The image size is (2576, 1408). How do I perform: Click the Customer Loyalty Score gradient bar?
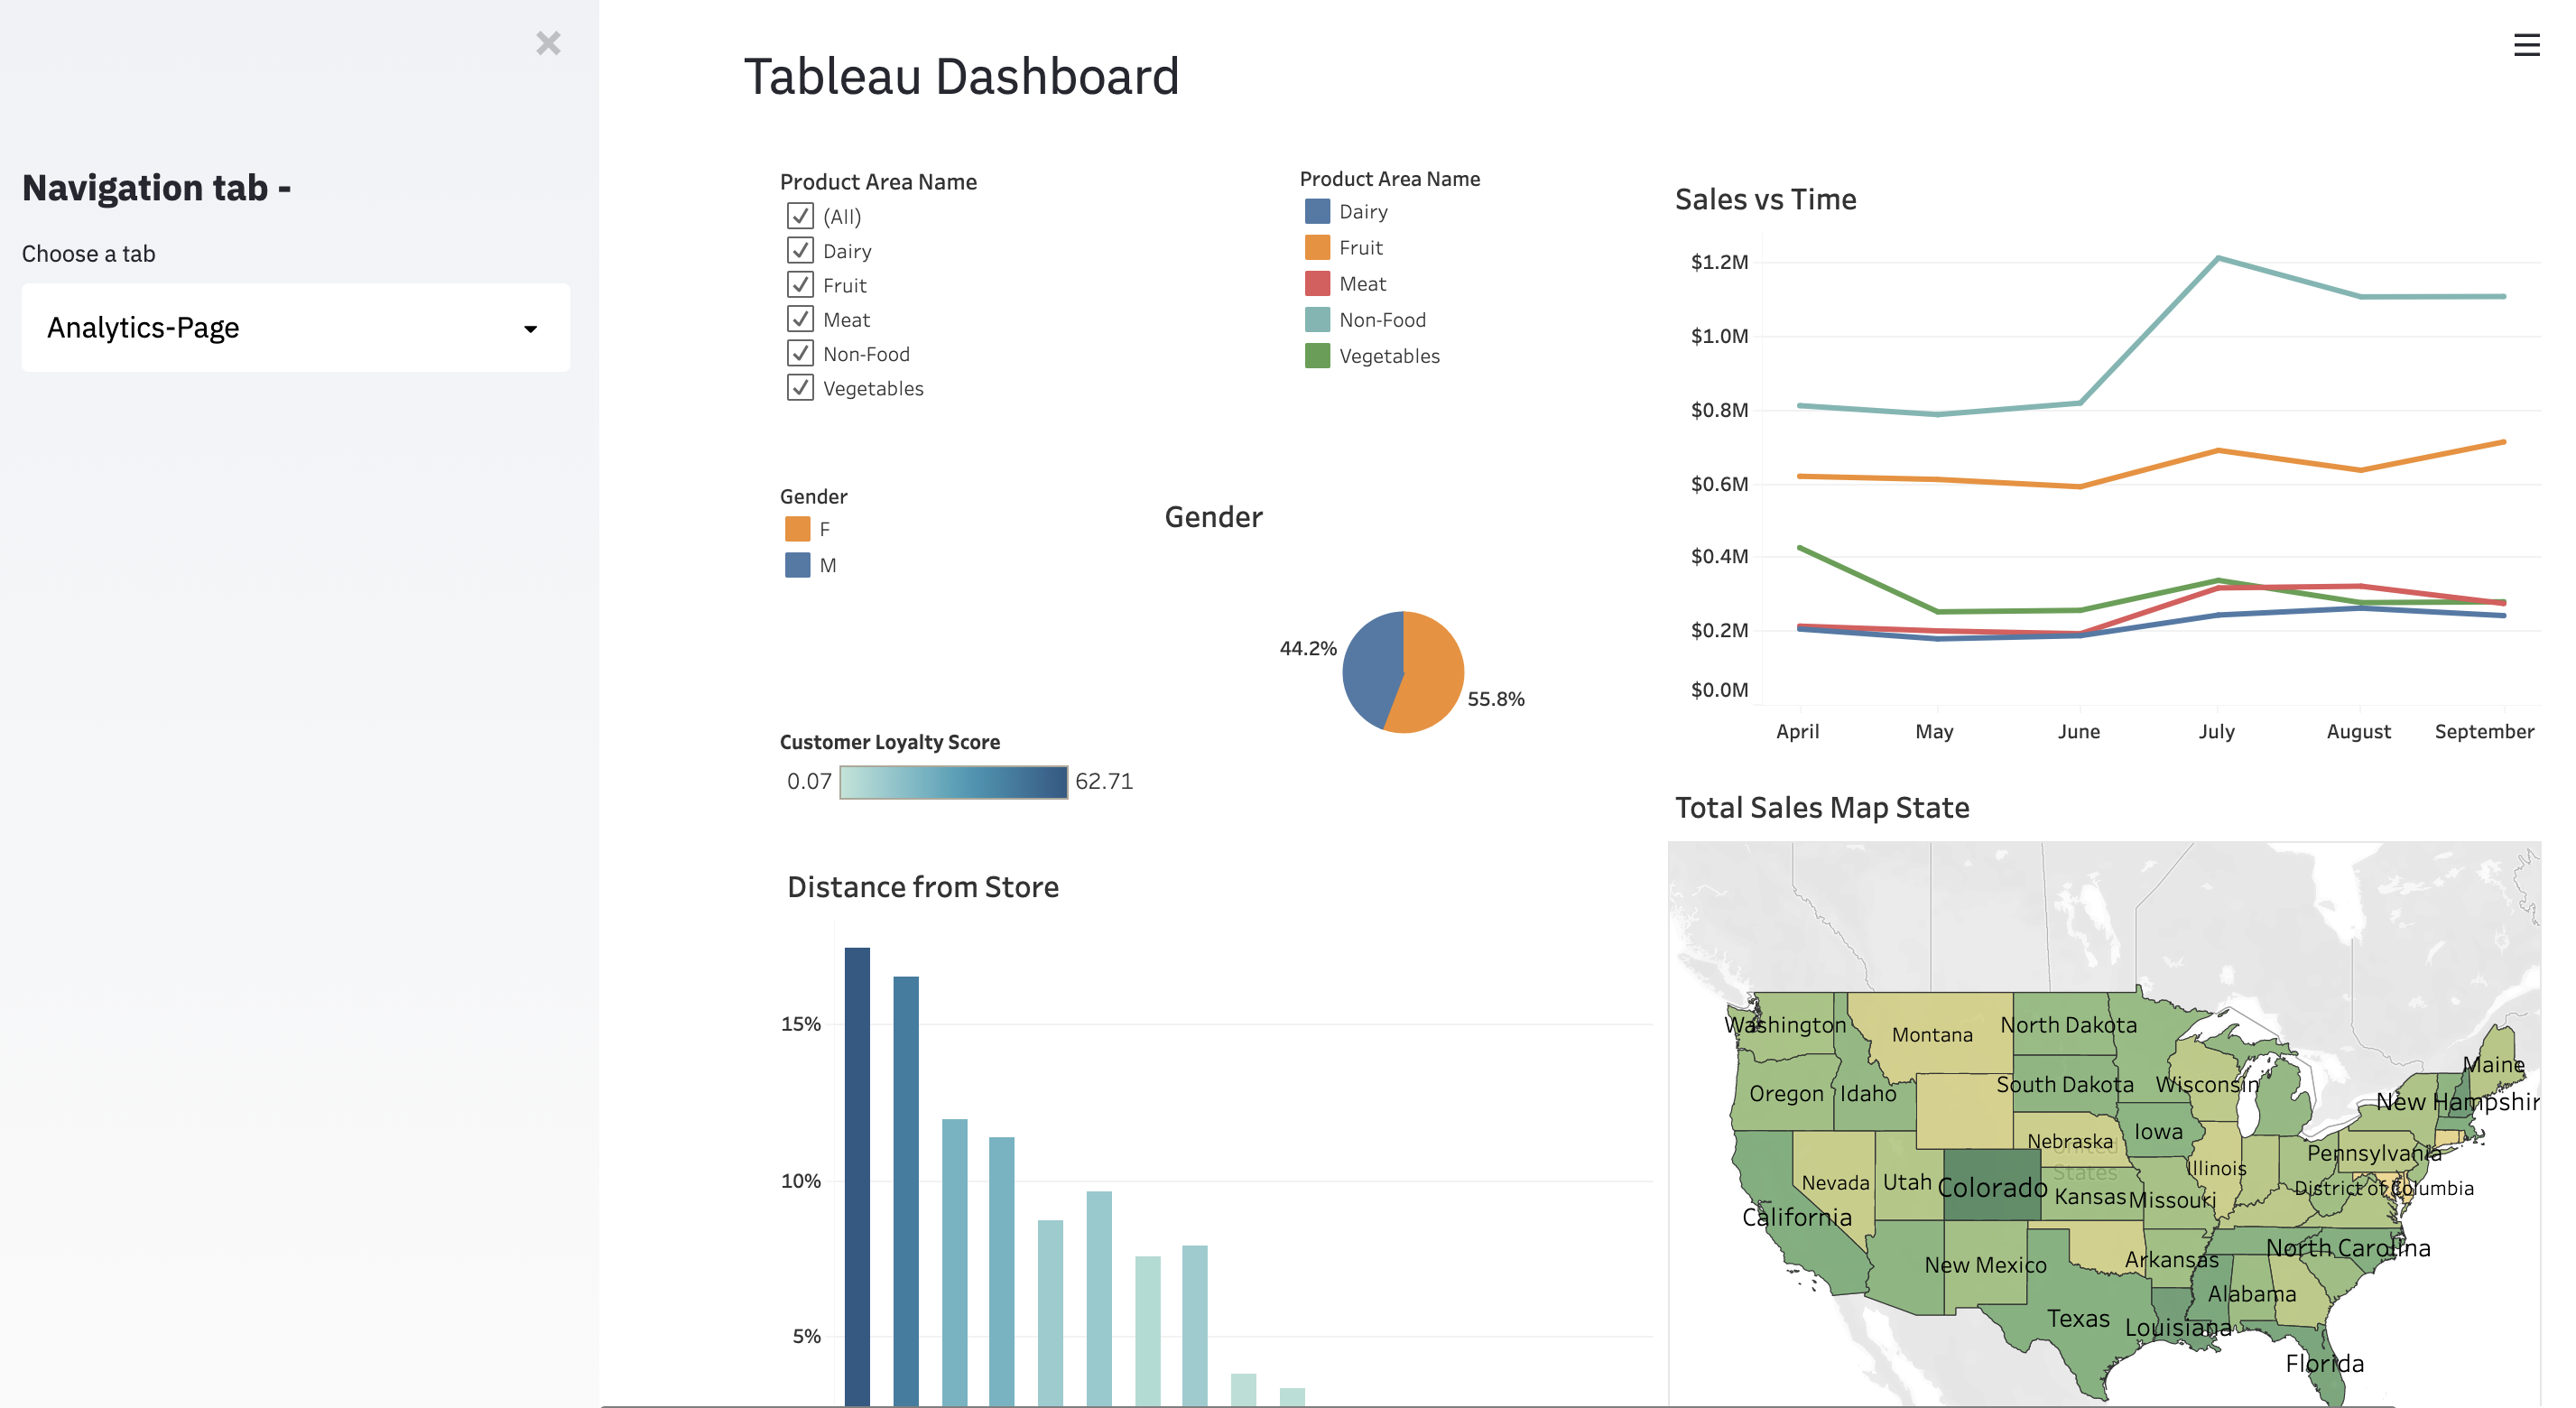coord(953,782)
